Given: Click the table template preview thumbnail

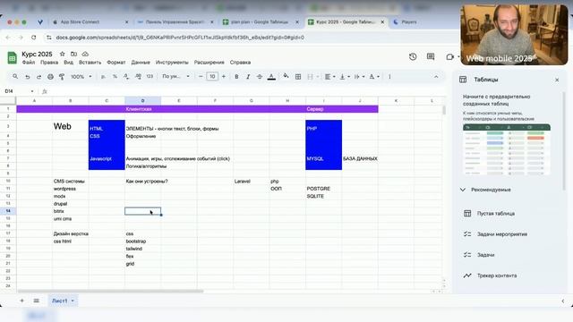Looking at the screenshot, I should pyautogui.click(x=507, y=149).
